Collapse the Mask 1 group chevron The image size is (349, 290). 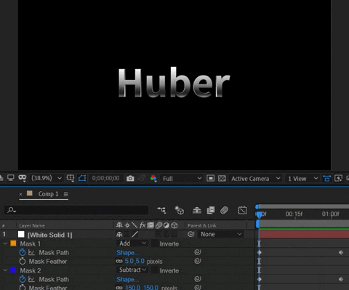tap(5, 243)
